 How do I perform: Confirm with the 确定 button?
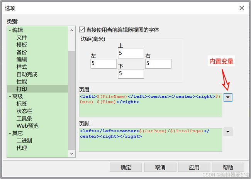click(126, 167)
